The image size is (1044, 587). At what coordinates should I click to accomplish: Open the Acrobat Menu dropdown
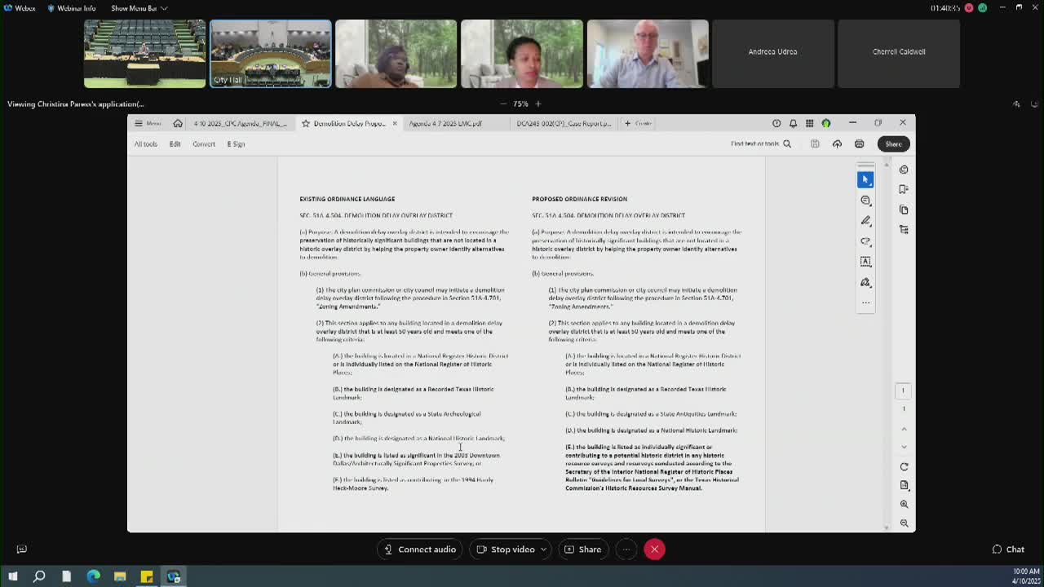[x=148, y=123]
